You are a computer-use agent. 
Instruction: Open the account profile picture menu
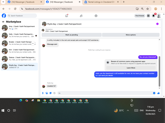(159, 16)
